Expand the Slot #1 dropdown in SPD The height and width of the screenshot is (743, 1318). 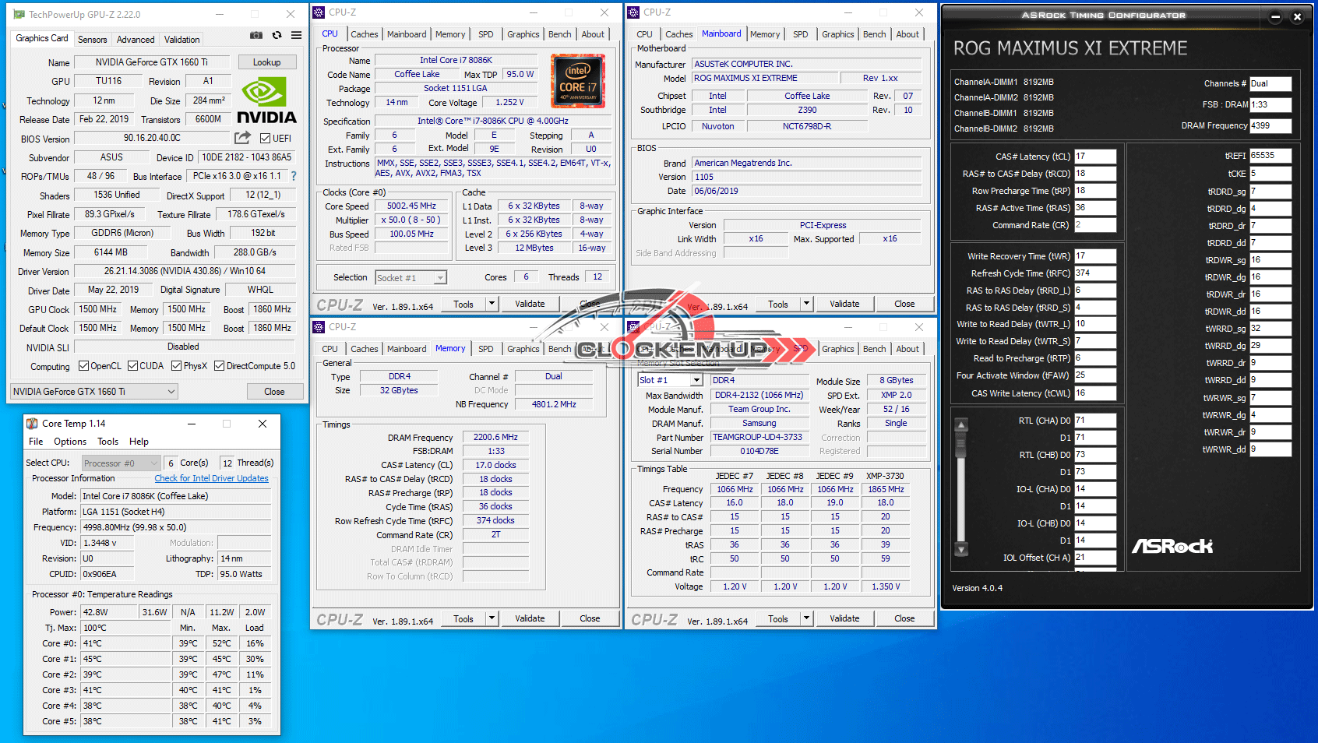click(x=670, y=380)
